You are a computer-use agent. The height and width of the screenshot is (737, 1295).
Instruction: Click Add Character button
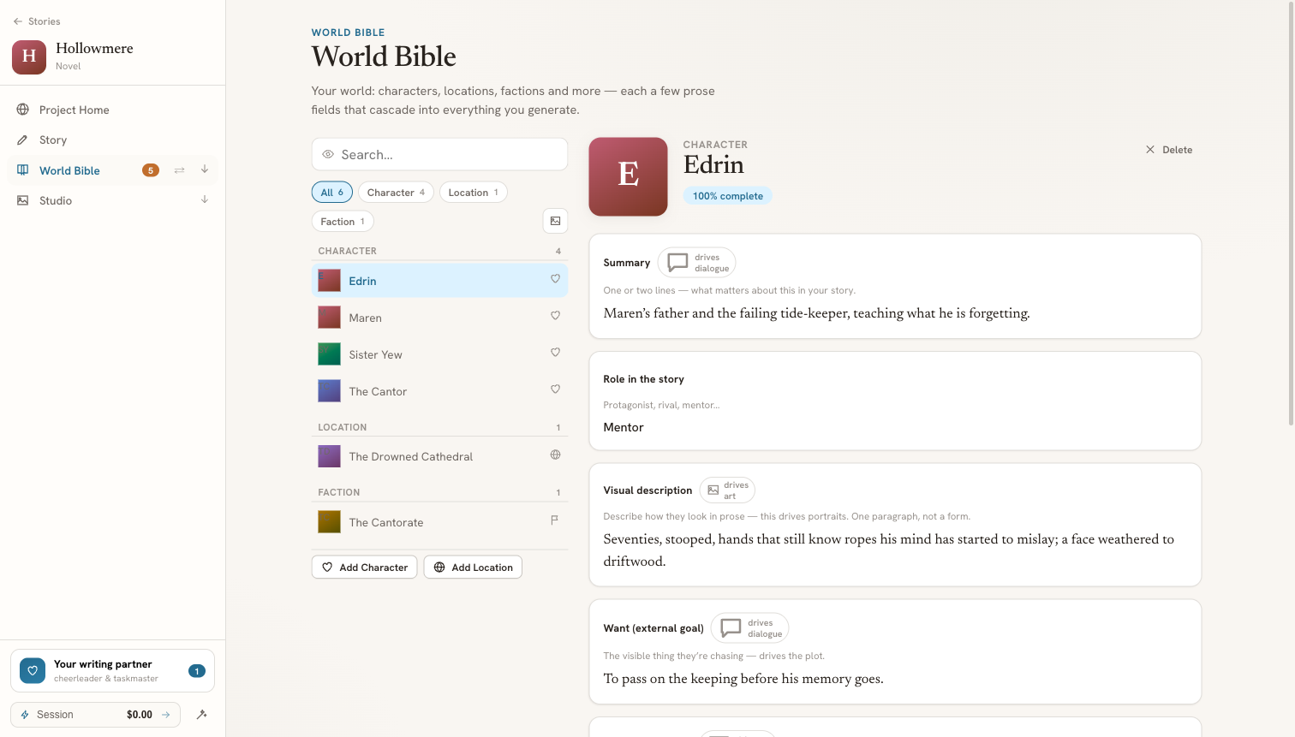pyautogui.click(x=365, y=568)
